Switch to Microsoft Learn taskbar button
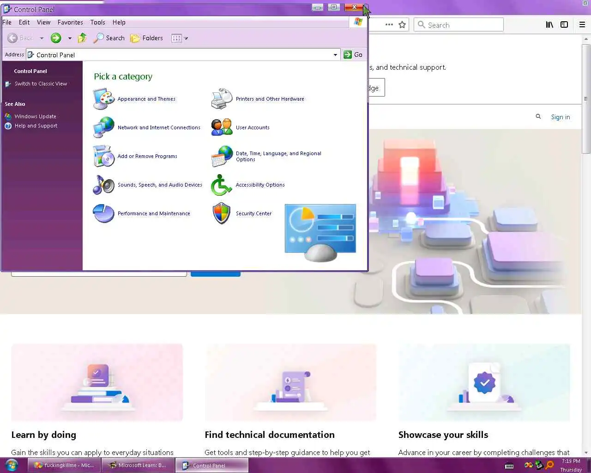This screenshot has height=473, width=591. (x=138, y=465)
